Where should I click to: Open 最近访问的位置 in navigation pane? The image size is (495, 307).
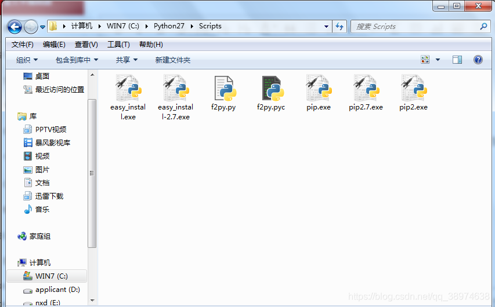point(54,90)
